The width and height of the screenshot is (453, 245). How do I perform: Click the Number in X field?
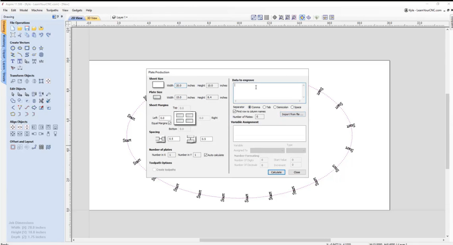pos(171,155)
